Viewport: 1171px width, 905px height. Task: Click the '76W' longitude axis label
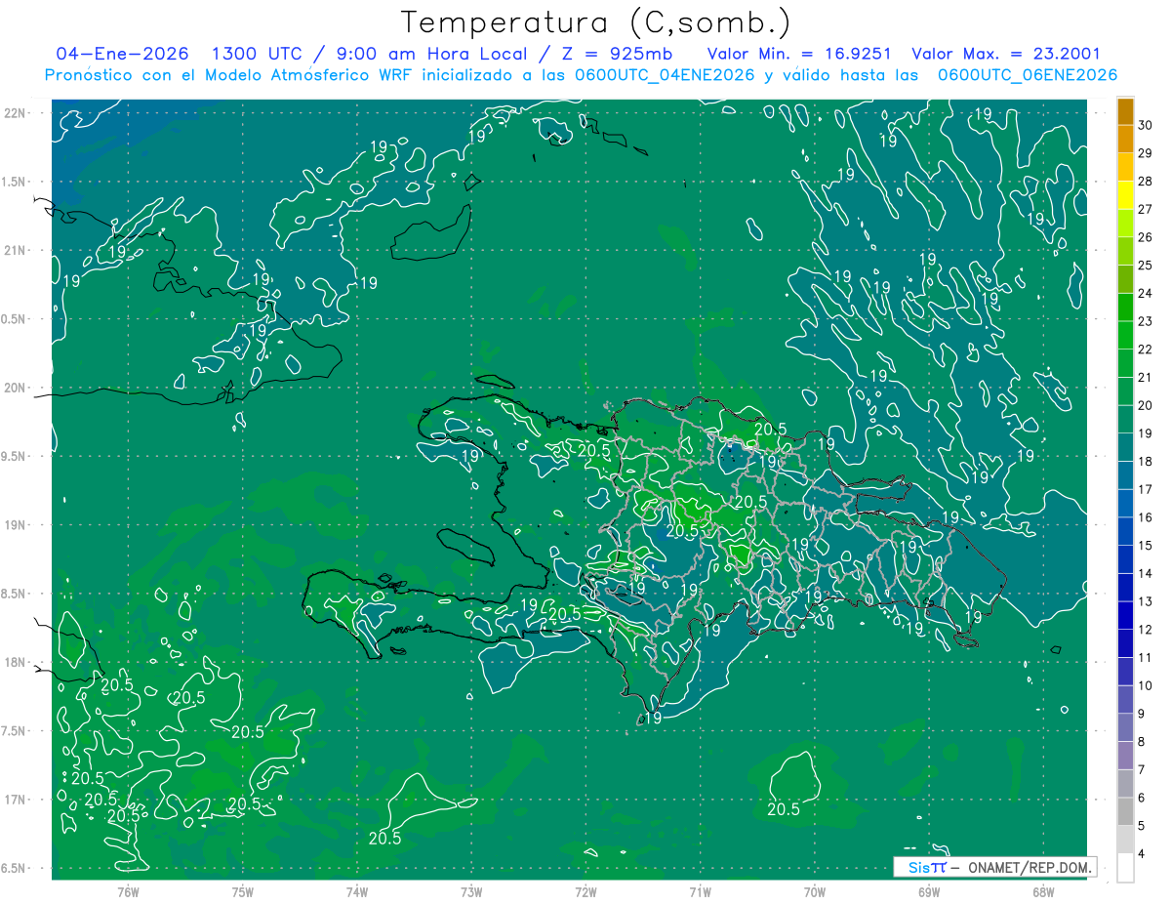[128, 892]
